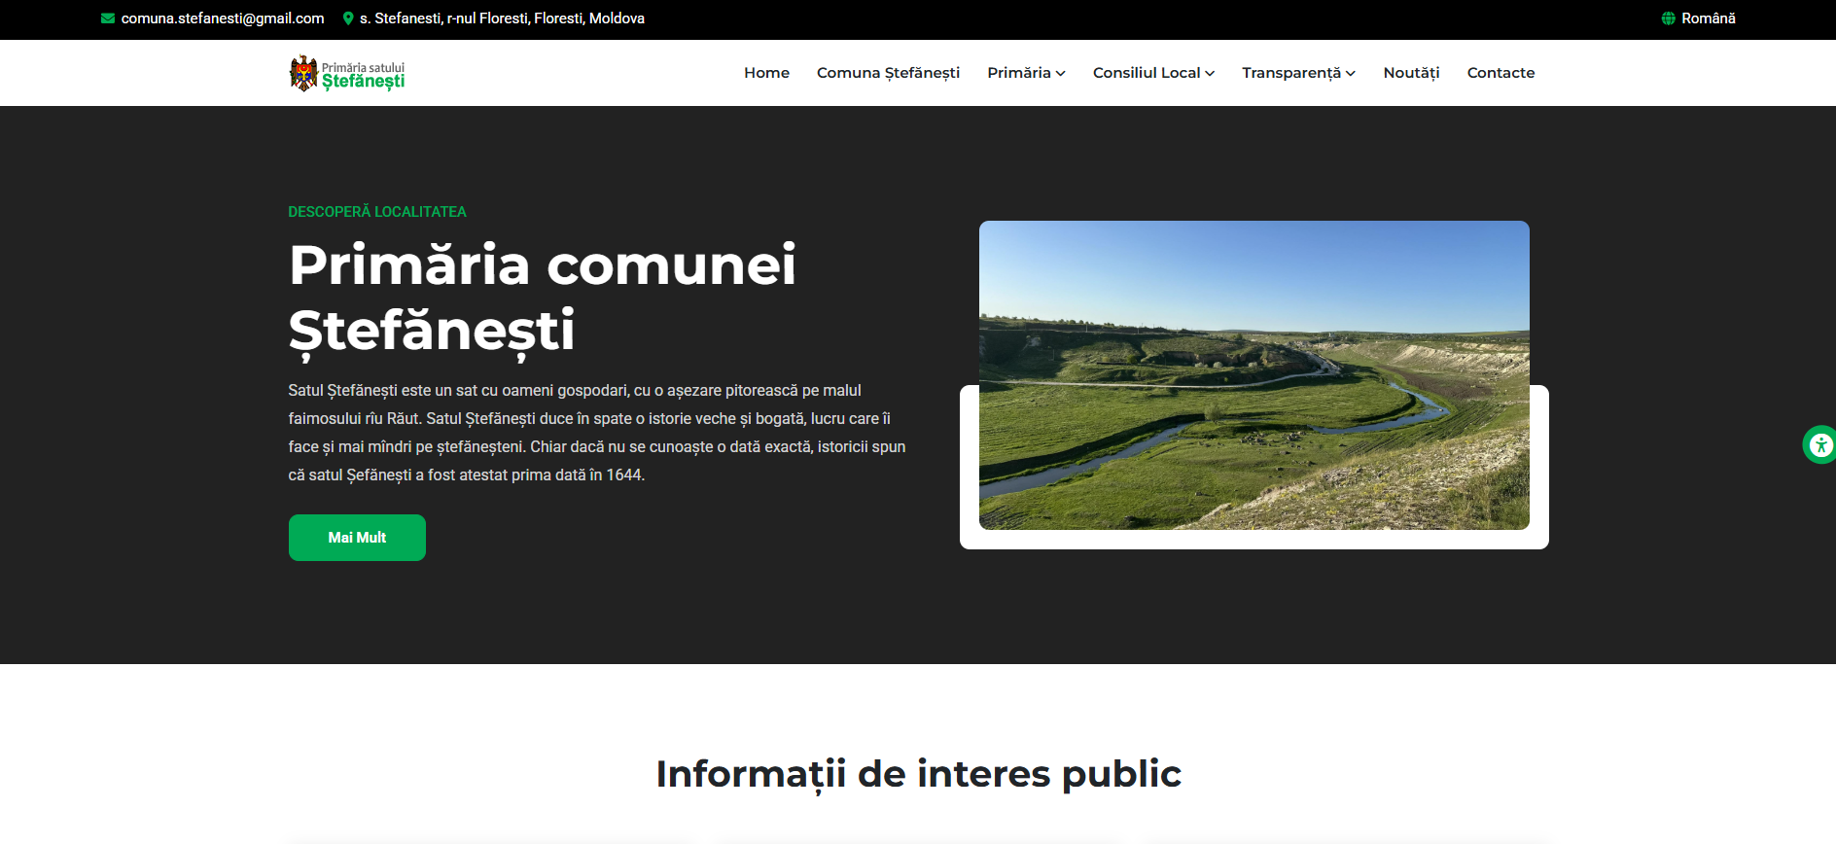Viewport: 1836px width, 844px height.
Task: Click the globe language icon
Action: tap(1668, 18)
